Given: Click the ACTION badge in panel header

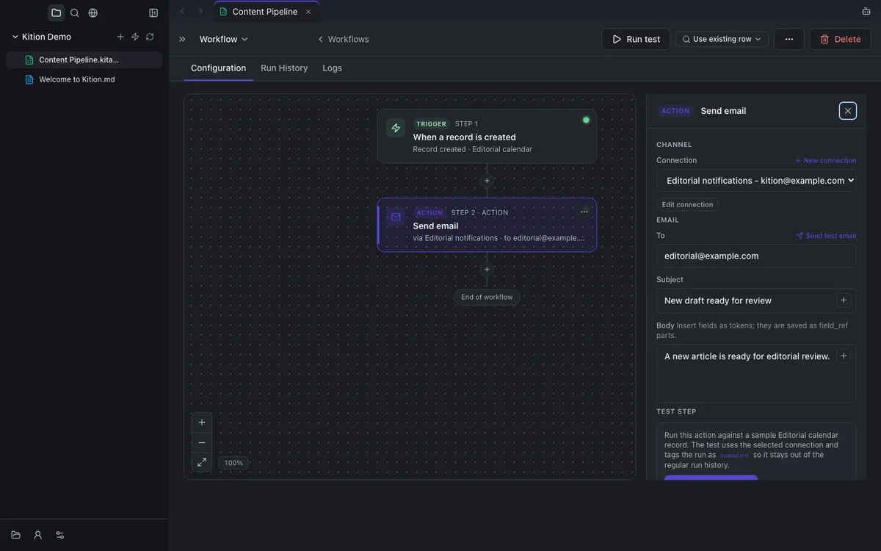Looking at the screenshot, I should pos(675,111).
